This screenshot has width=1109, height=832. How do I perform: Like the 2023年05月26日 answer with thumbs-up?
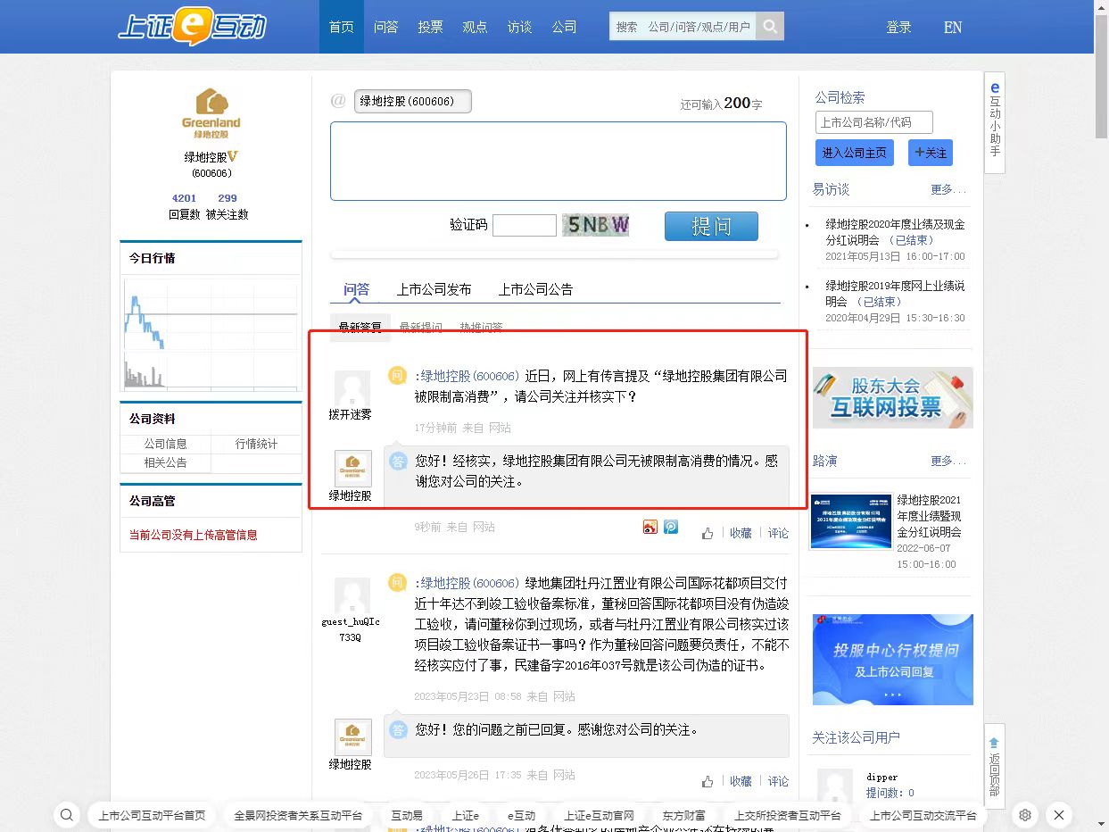coord(708,781)
